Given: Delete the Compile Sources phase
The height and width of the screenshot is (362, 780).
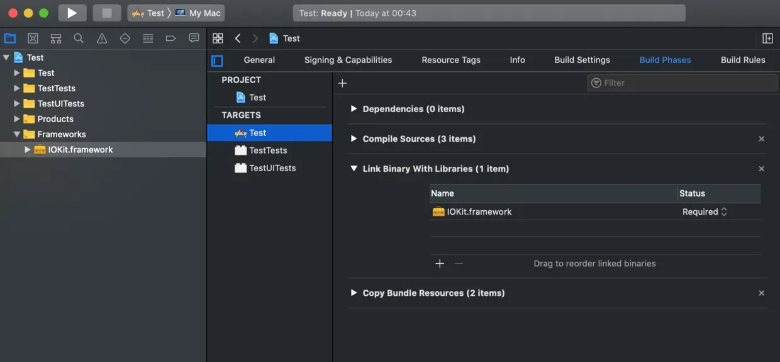Looking at the screenshot, I should coord(761,139).
